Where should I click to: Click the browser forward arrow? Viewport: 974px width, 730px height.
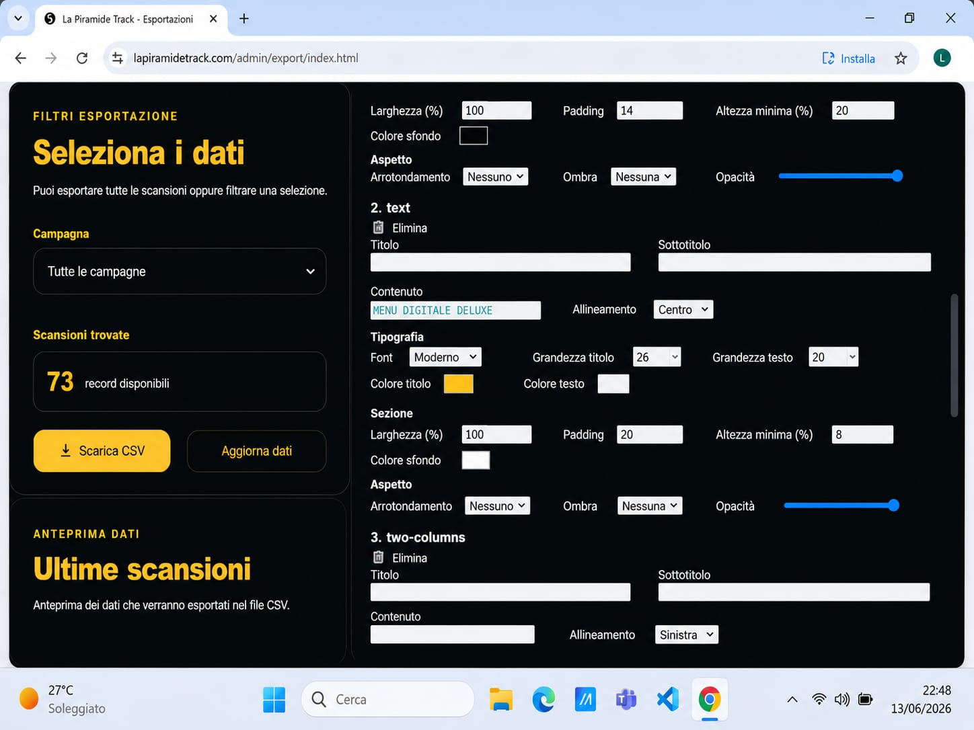tap(51, 58)
